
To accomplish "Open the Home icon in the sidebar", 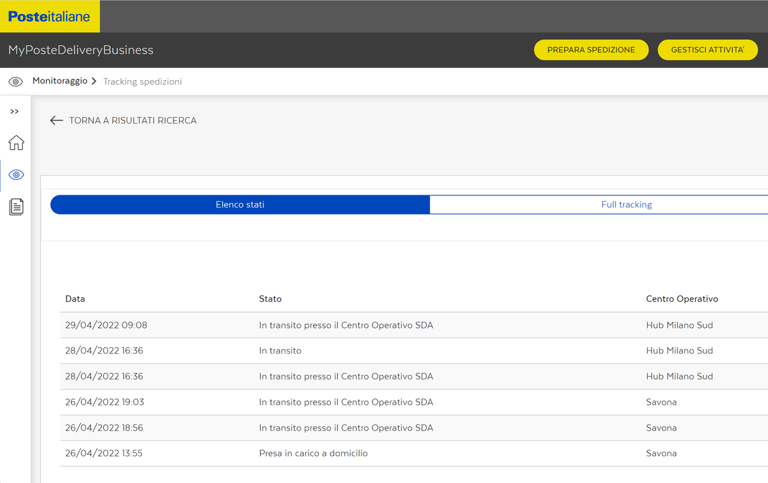I will pyautogui.click(x=16, y=143).
